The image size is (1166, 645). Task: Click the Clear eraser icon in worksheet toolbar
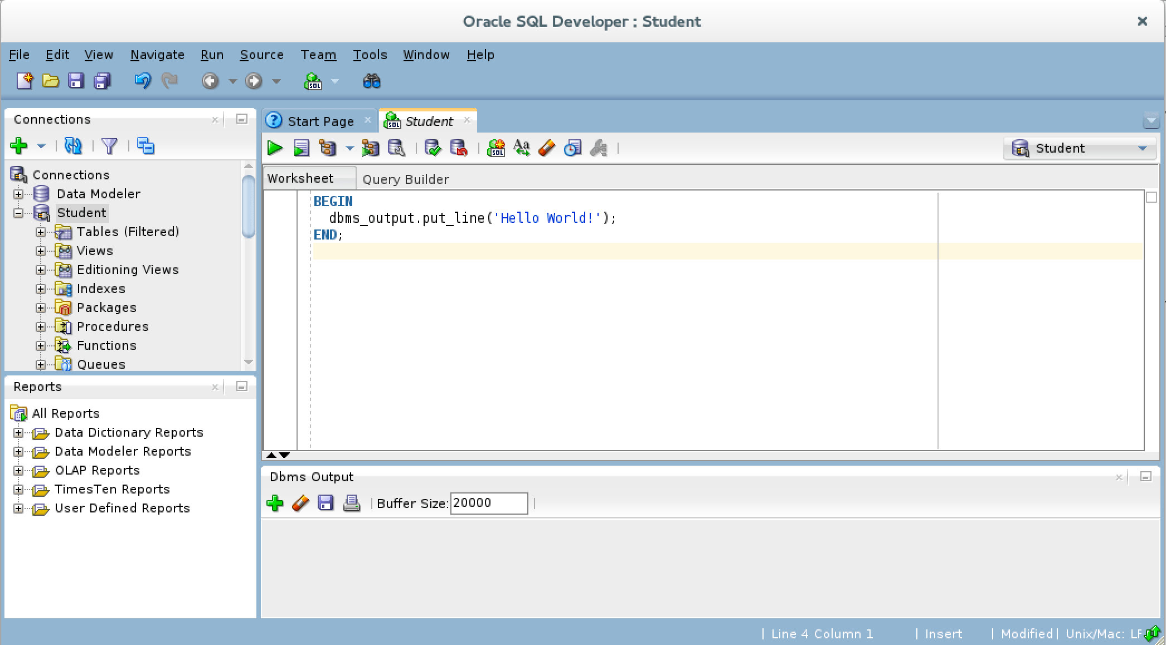(547, 148)
